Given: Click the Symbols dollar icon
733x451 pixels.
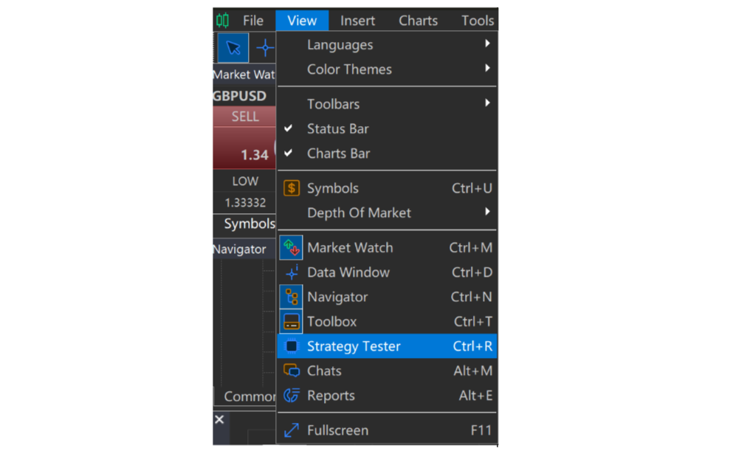Looking at the screenshot, I should [292, 188].
